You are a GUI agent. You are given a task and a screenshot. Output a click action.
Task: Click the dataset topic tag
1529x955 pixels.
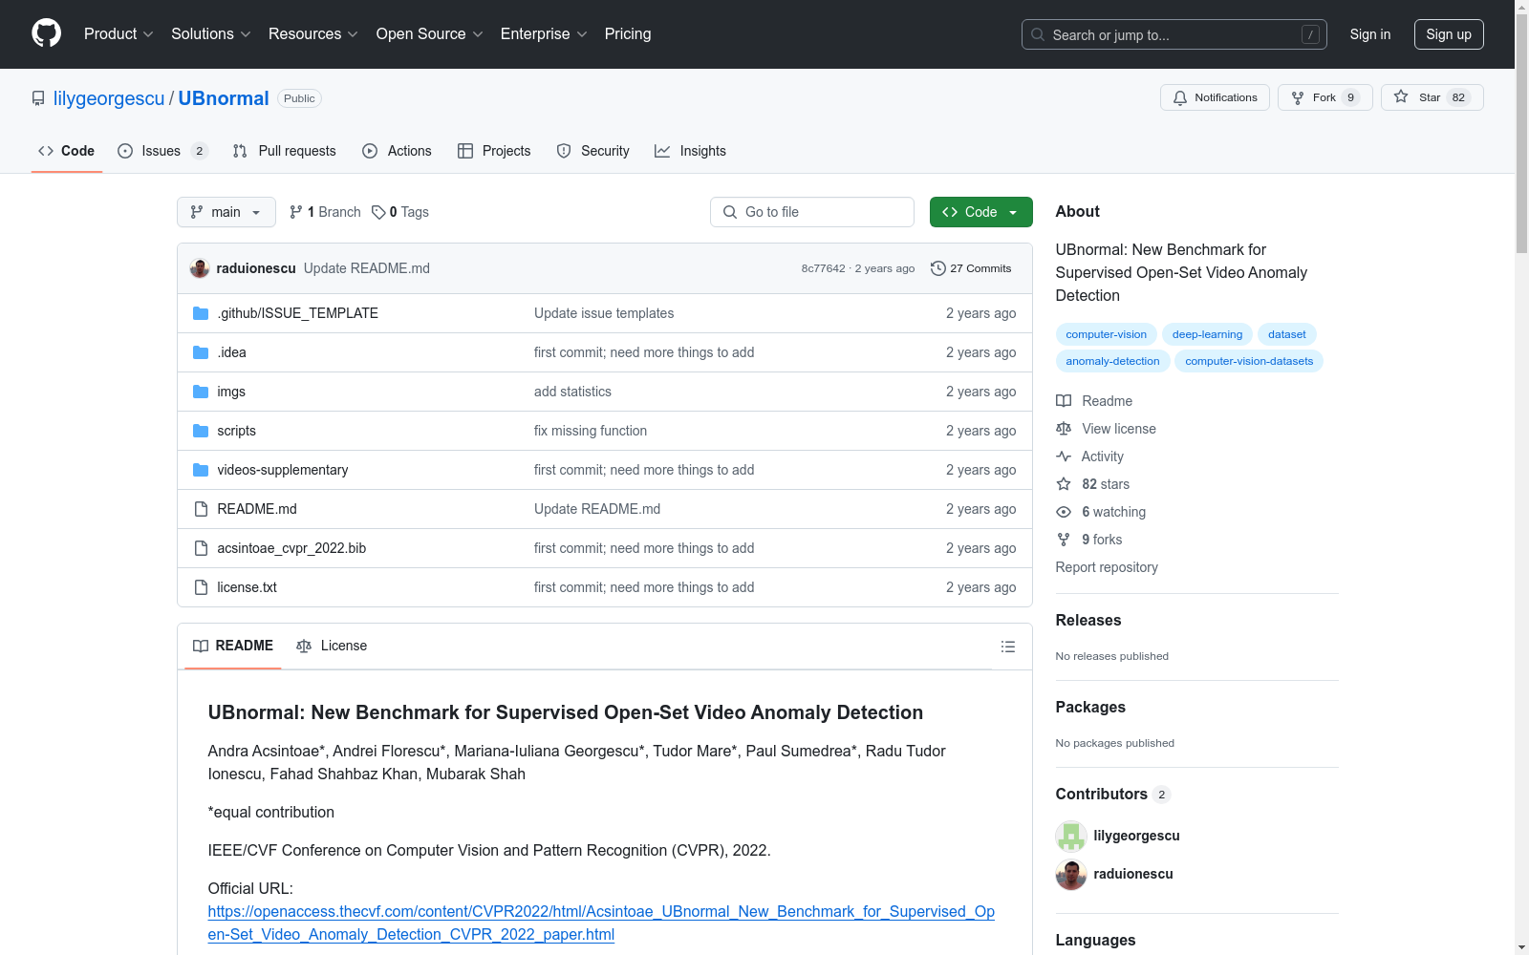click(x=1287, y=334)
